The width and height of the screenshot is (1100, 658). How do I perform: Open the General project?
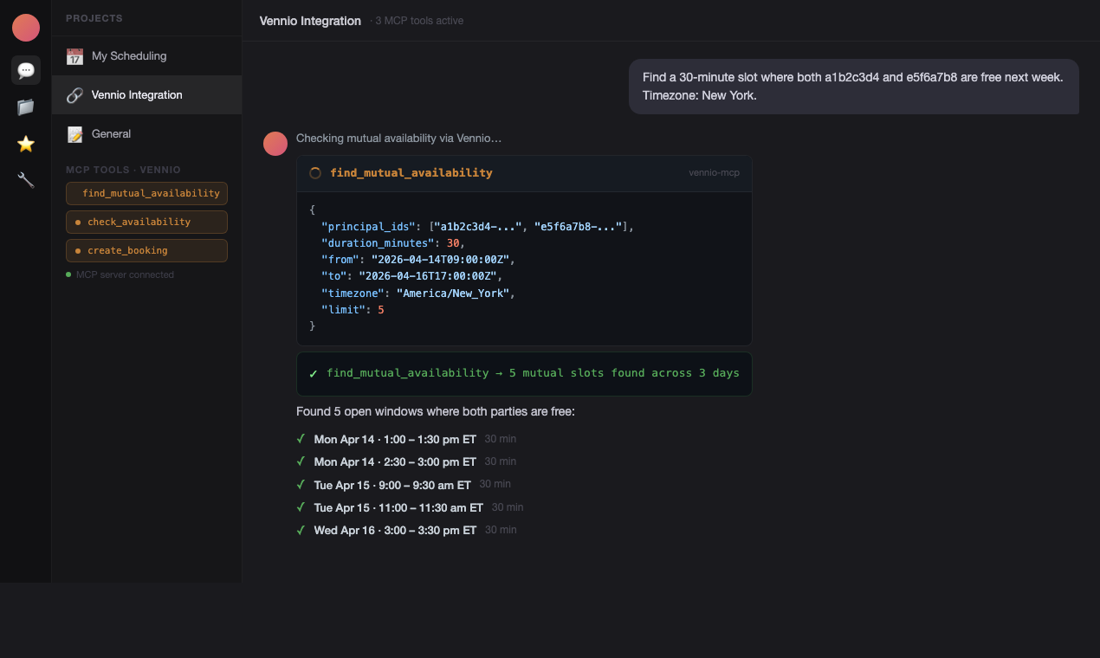pos(146,134)
